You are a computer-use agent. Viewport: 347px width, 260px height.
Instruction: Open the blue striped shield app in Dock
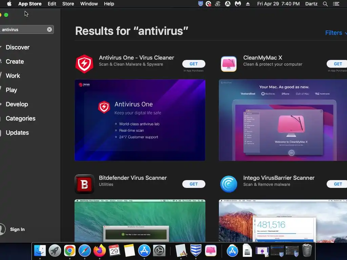[x=196, y=251]
